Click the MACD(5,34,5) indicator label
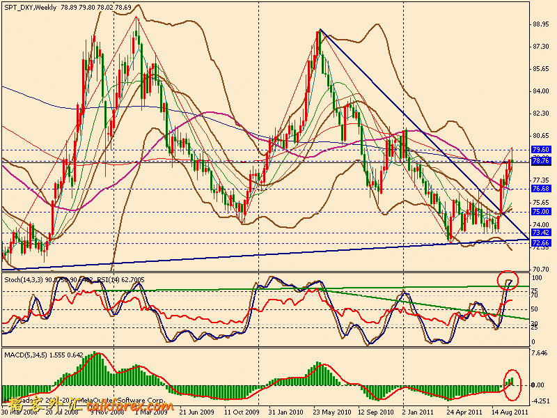Image resolution: width=557 pixels, height=418 pixels. click(26, 355)
